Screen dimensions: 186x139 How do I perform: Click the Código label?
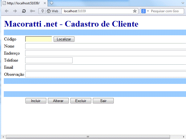tap(10, 39)
